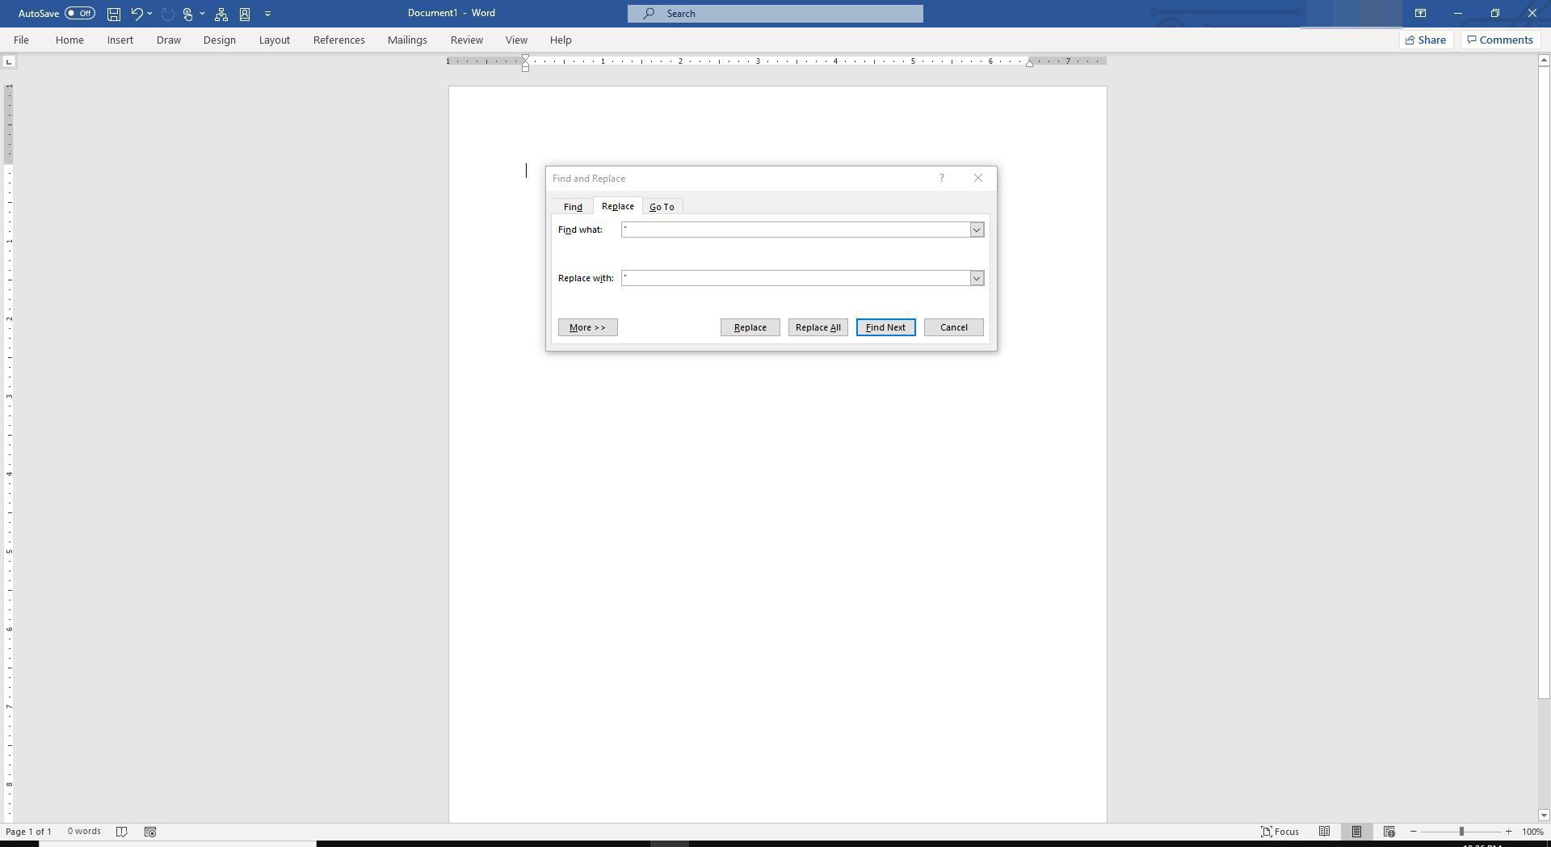1551x847 pixels.
Task: Click the Touch/Mouse Mode hand icon
Action: 187,14
